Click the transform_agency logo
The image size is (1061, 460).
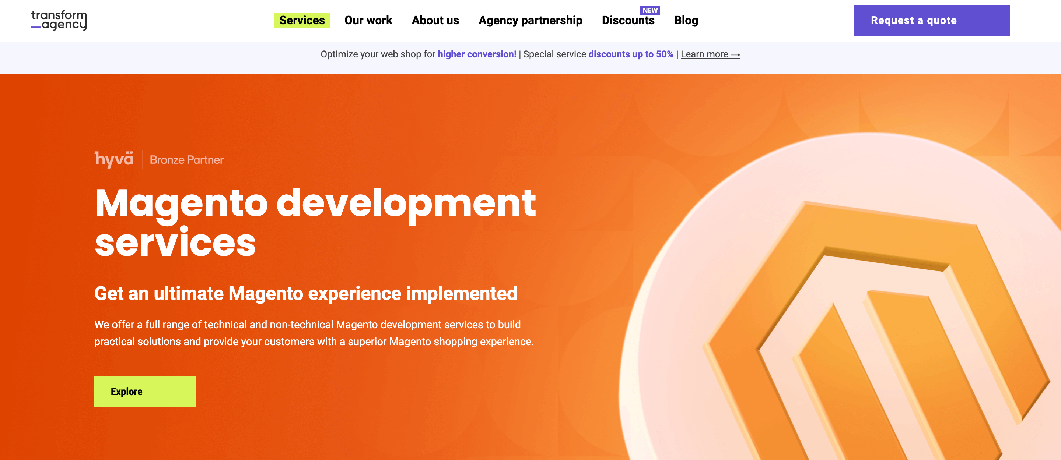[x=59, y=20]
